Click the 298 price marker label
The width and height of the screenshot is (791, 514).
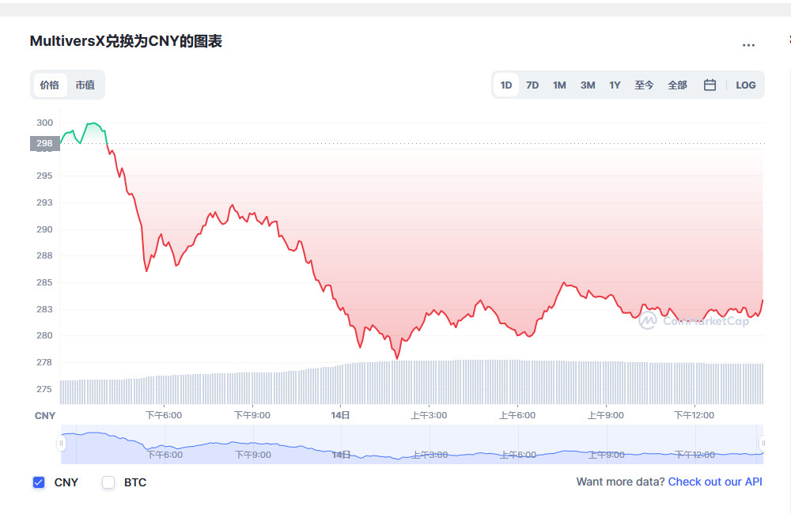(45, 143)
